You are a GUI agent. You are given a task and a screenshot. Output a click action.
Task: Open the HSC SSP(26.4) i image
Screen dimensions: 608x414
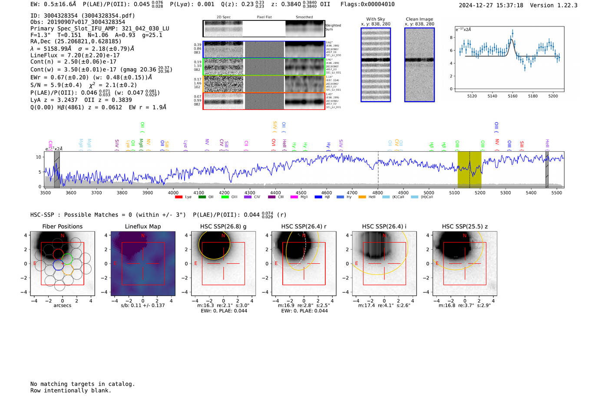(x=384, y=263)
